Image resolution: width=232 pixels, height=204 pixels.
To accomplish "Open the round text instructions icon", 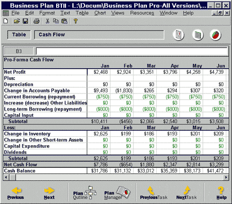I will click(178, 35).
